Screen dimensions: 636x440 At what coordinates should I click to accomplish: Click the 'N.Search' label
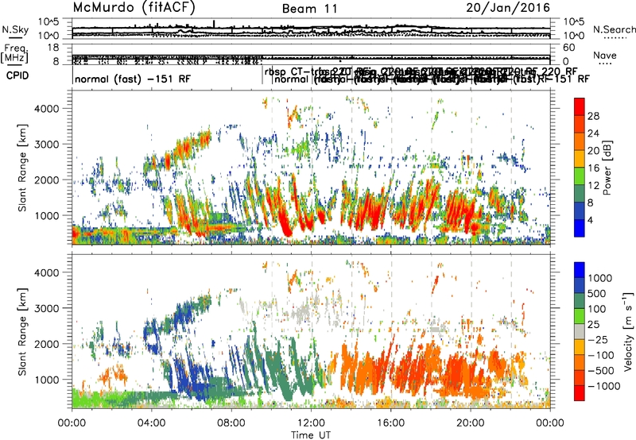click(x=614, y=29)
